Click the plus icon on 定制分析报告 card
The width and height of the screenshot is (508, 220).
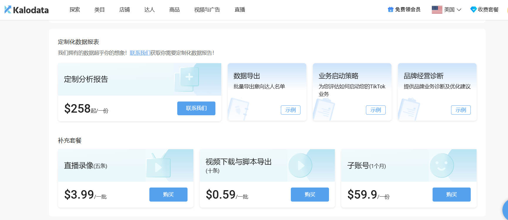(x=189, y=77)
